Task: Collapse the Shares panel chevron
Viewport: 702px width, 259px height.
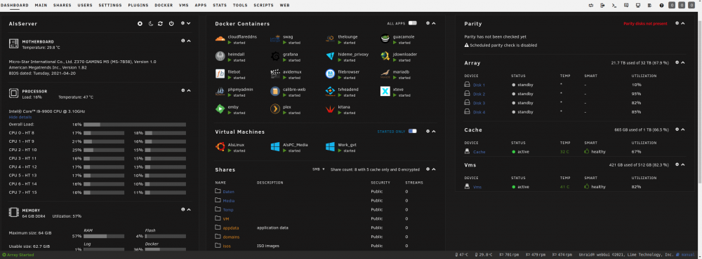Action: point(433,169)
